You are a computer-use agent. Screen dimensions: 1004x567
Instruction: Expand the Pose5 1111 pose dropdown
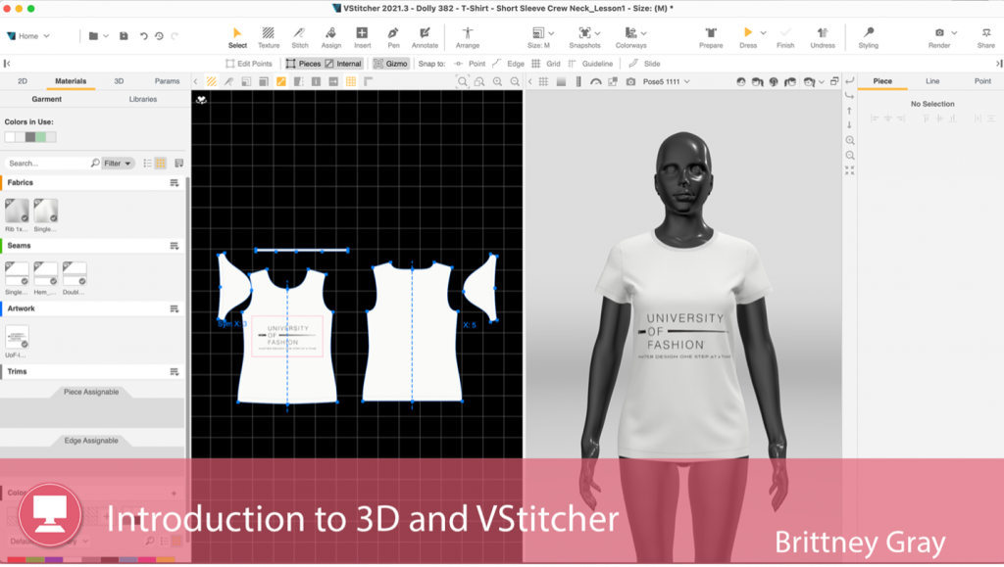click(667, 81)
